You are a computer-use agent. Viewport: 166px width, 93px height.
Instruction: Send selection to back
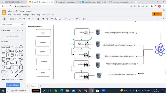pos(47,19)
